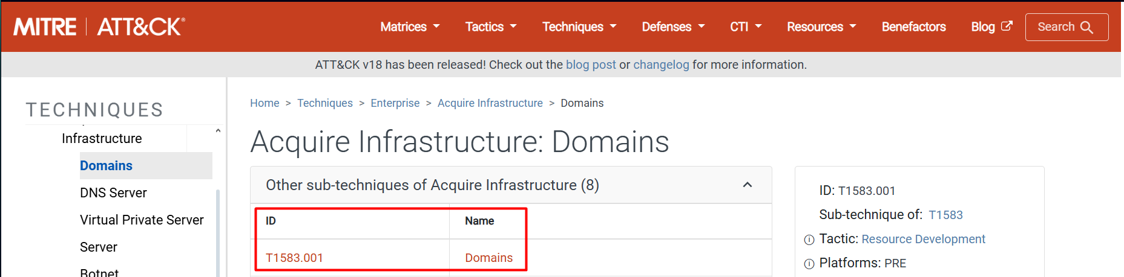
Task: Open the Defenses dropdown menu
Action: [673, 27]
